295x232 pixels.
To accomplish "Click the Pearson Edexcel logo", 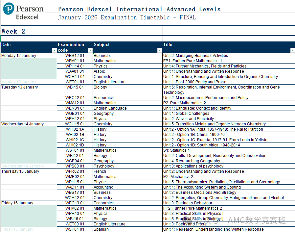I will click(x=23, y=12).
